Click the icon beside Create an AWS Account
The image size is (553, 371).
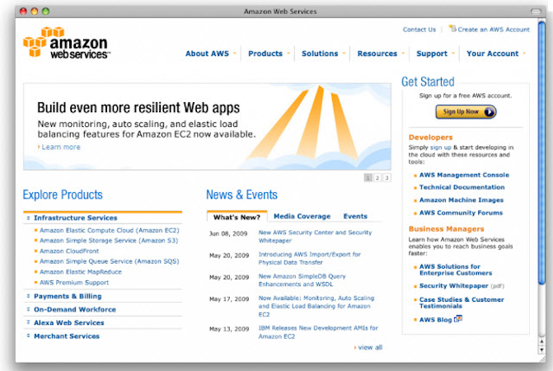(x=452, y=28)
